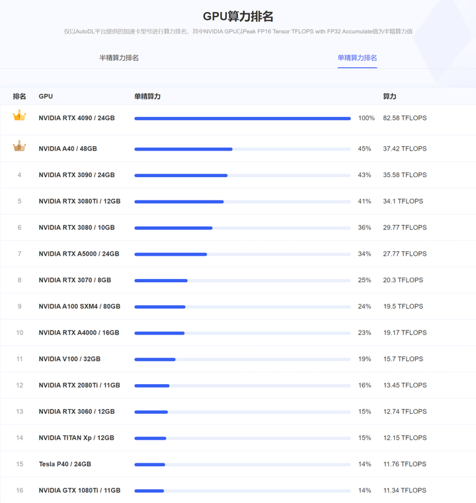Viewport: 476px width, 503px height.
Task: Click the GPU算力排名 page title
Action: point(238,17)
